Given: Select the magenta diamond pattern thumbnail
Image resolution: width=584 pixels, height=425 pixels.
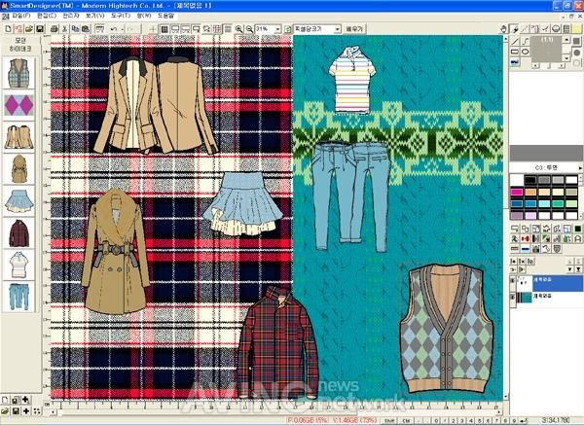Looking at the screenshot, I should point(18,105).
